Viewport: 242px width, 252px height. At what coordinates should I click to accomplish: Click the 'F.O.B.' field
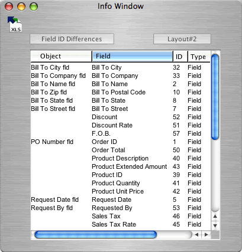pos(101,133)
